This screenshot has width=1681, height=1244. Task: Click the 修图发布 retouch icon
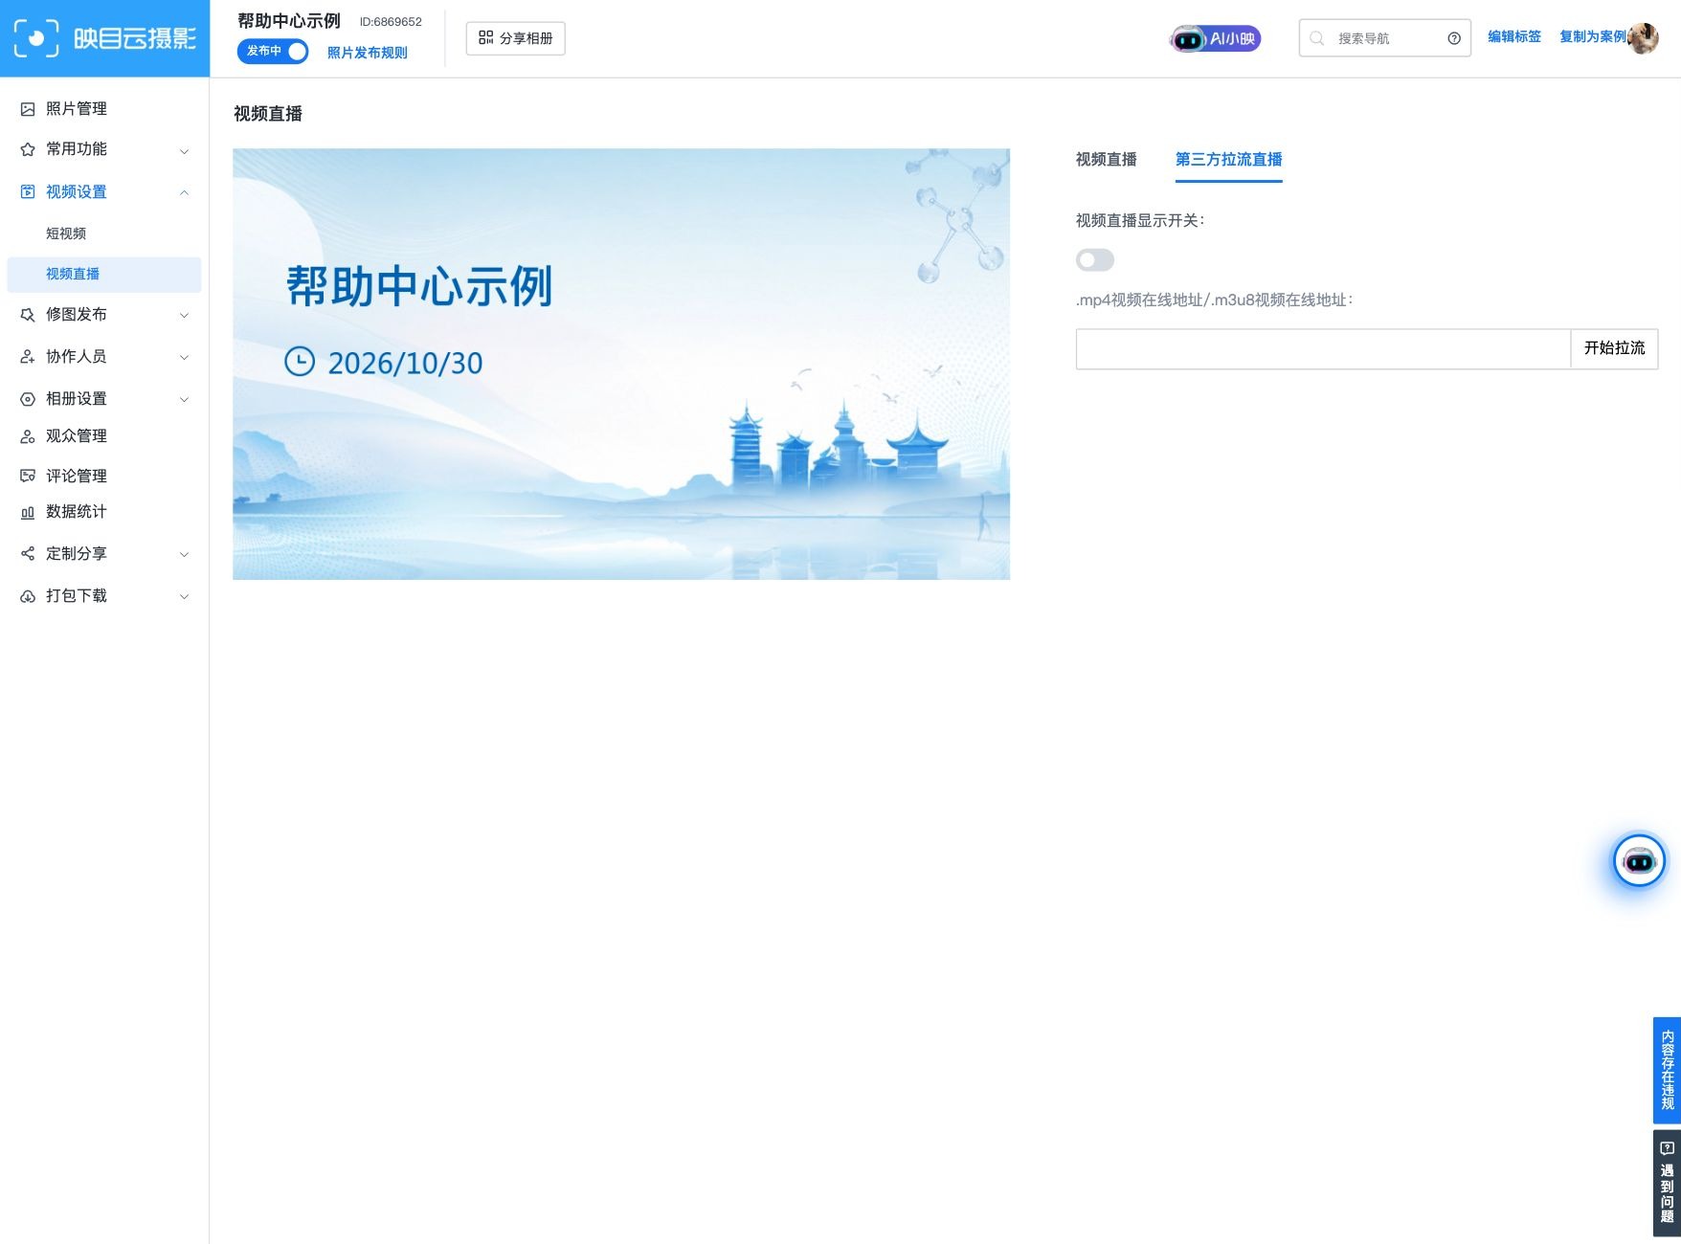[28, 315]
